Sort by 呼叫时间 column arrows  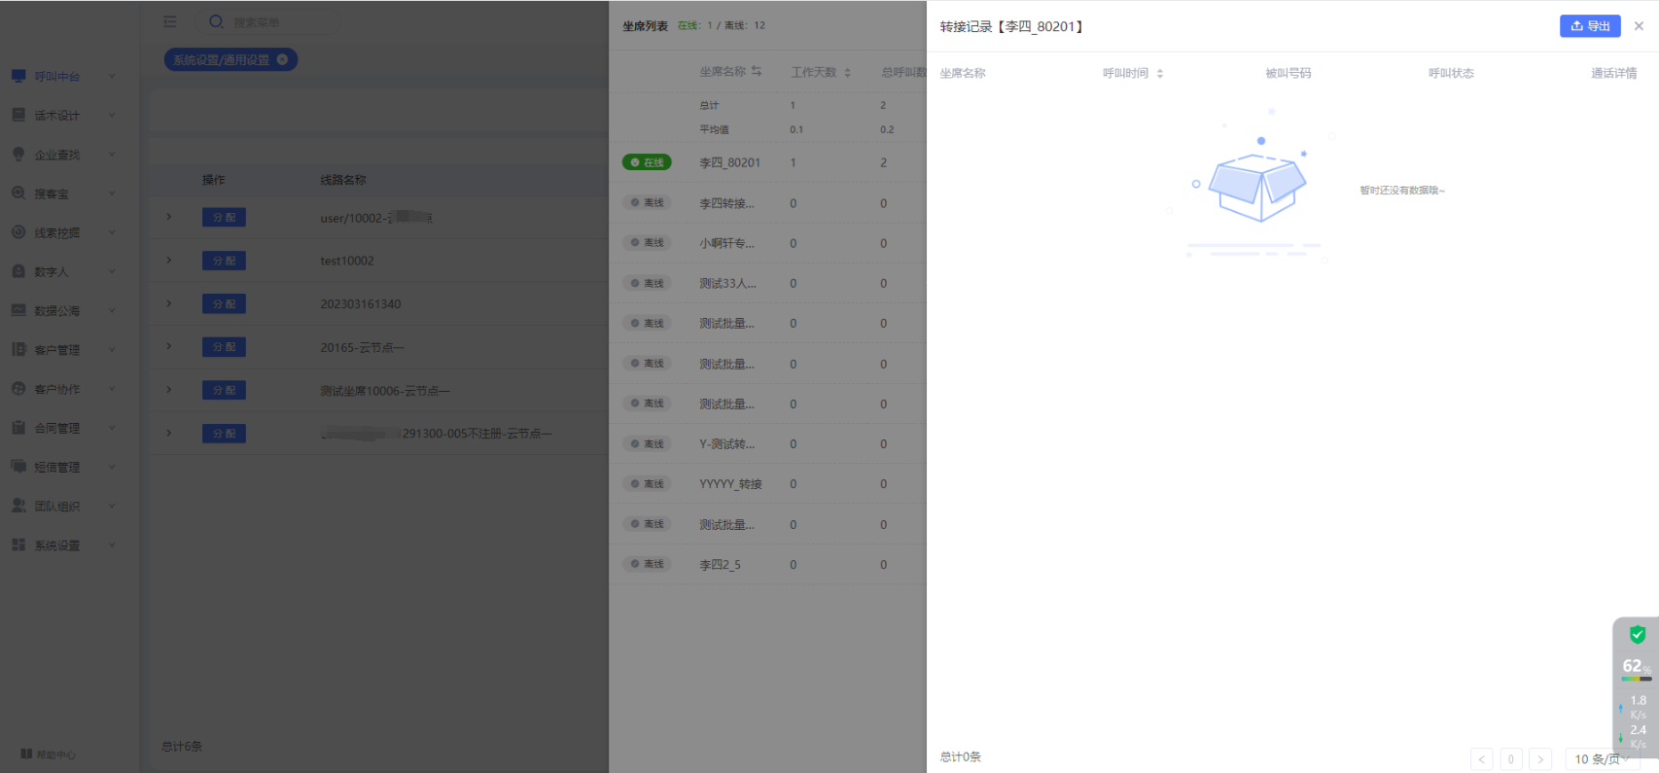pyautogui.click(x=1159, y=74)
